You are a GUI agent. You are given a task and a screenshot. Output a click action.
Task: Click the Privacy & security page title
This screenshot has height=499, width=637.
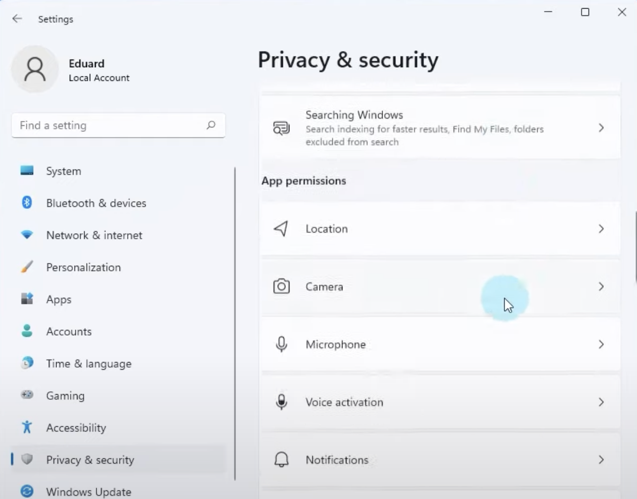tap(348, 60)
